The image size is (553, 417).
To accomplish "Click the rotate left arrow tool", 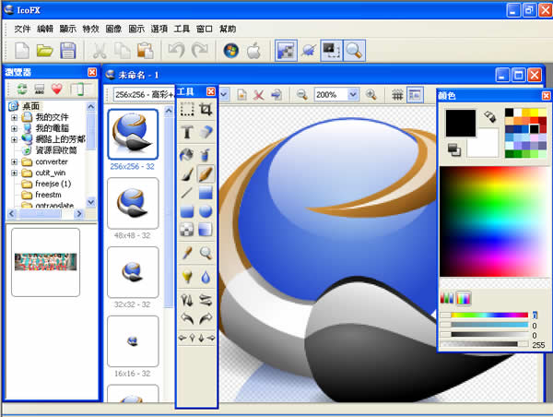I will click(187, 319).
